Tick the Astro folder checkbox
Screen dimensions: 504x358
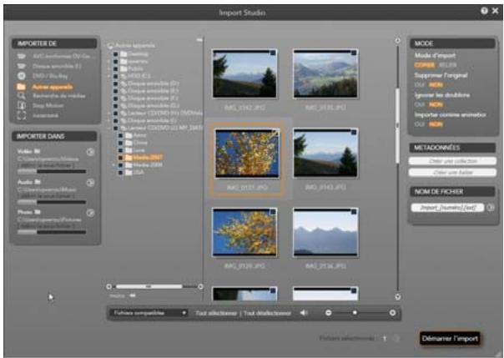pyautogui.click(x=121, y=135)
